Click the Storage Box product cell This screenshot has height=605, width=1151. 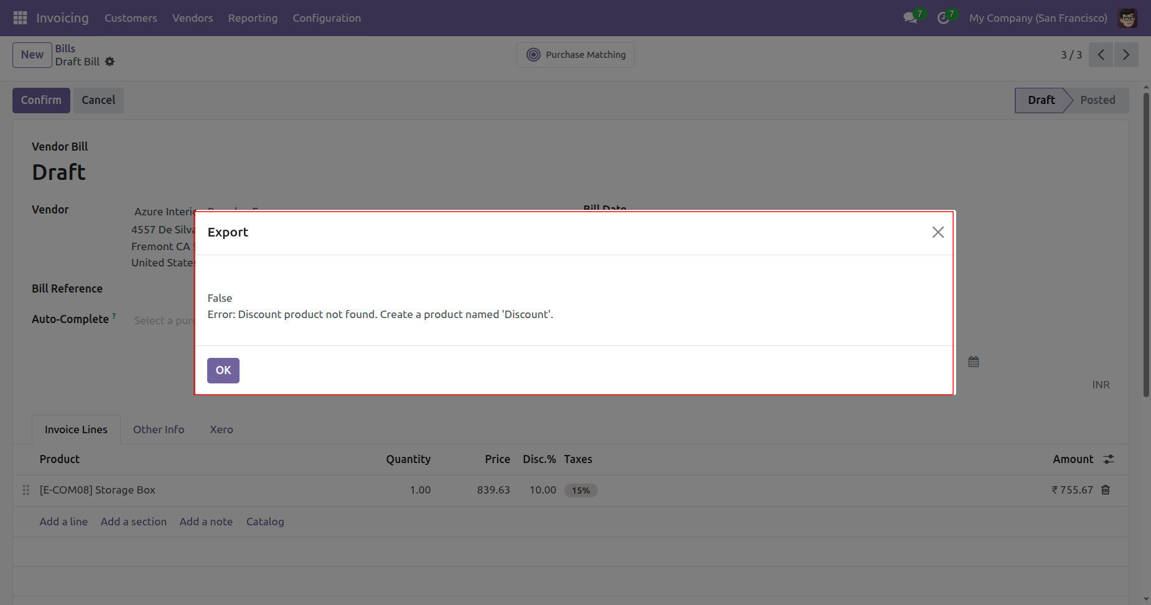(x=98, y=490)
